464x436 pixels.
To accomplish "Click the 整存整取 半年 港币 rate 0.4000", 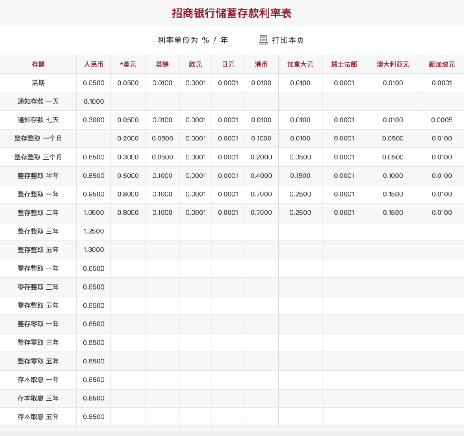I will pyautogui.click(x=261, y=176).
